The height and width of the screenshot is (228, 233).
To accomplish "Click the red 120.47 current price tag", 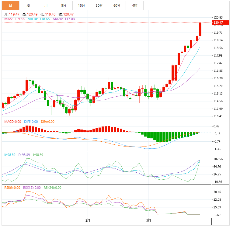I will (x=218, y=22).
